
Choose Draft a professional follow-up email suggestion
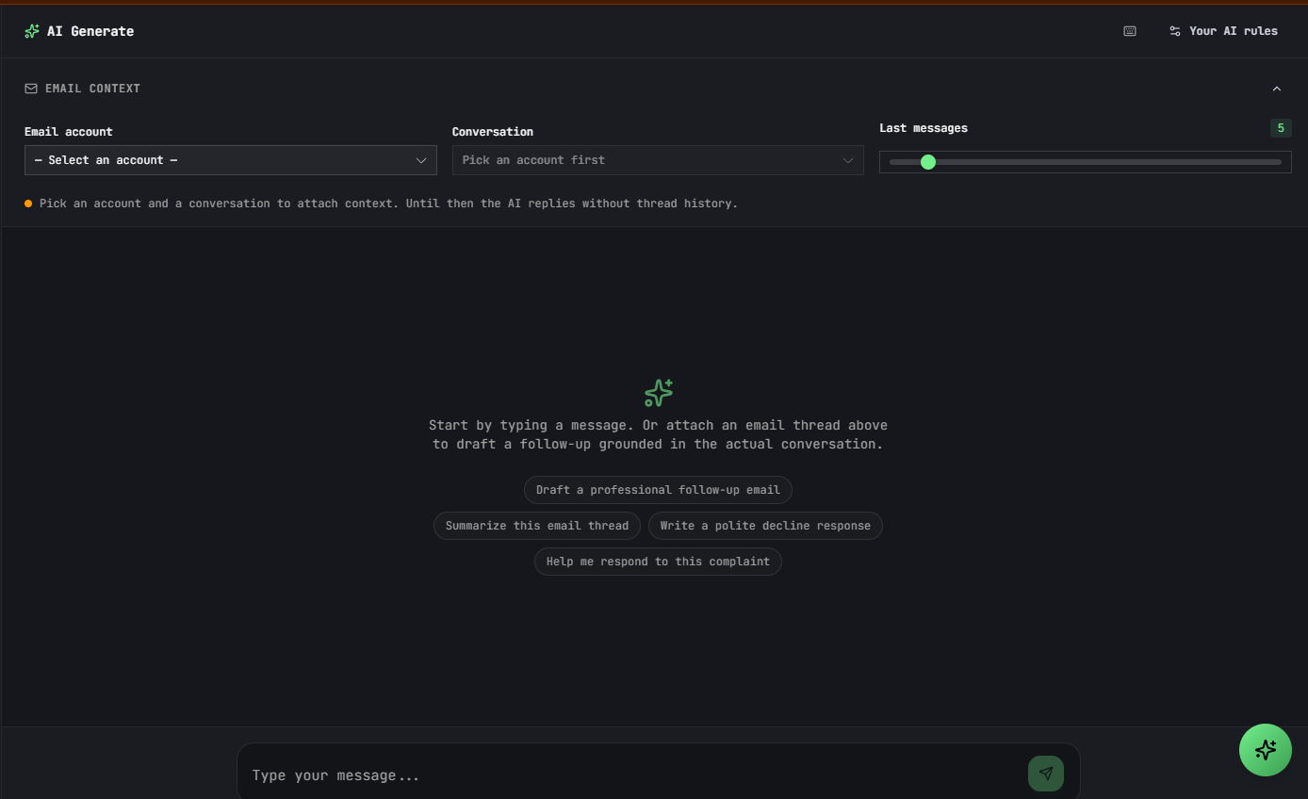pyautogui.click(x=658, y=490)
